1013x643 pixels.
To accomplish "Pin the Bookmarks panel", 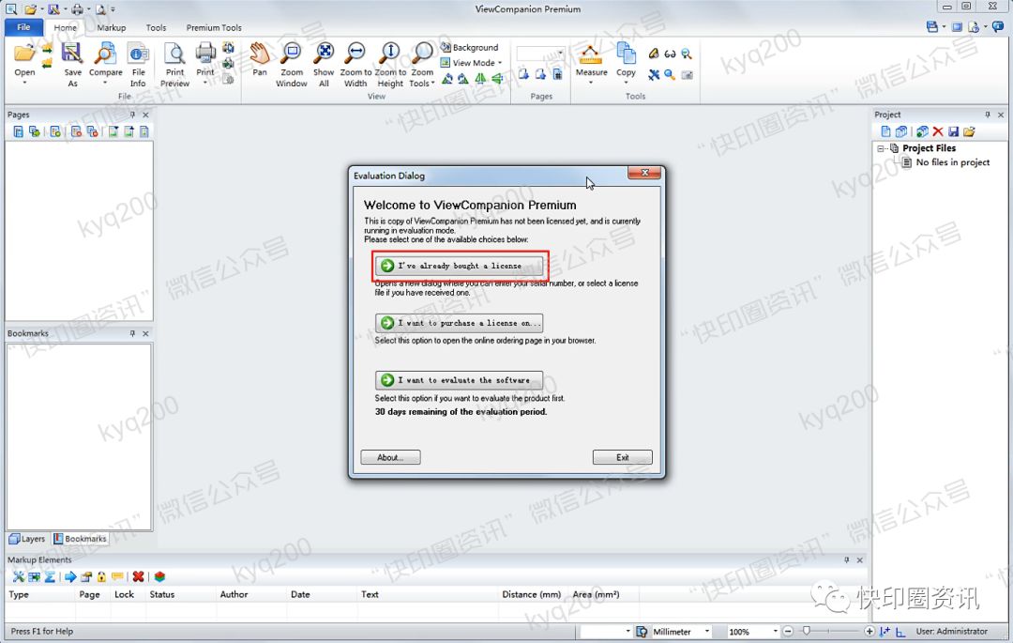I will click(x=132, y=333).
